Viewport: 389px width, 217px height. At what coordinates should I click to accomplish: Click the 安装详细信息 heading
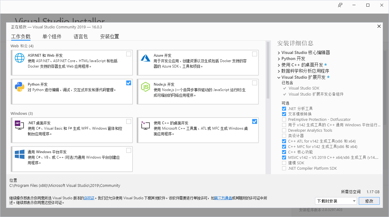[x=295, y=43]
